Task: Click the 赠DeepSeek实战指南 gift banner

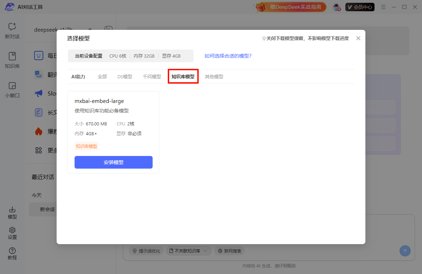Action: (x=291, y=7)
